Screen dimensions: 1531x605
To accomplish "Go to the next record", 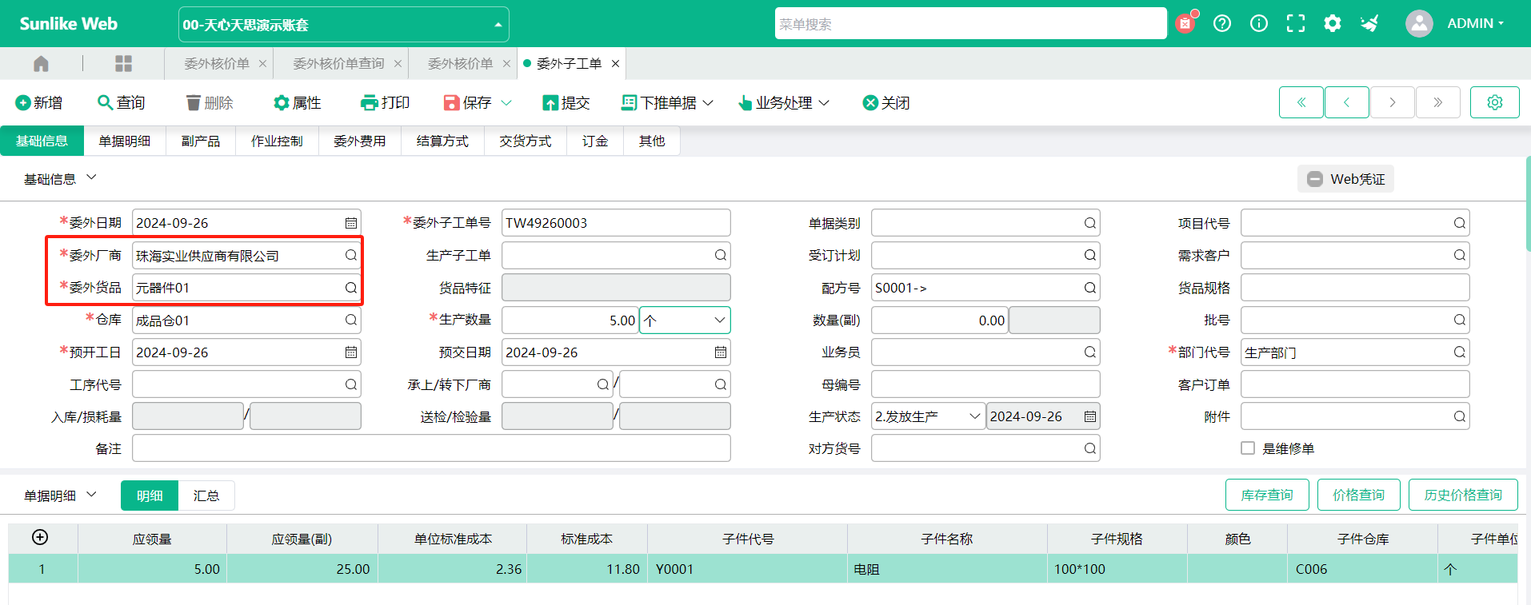I will pyautogui.click(x=1392, y=102).
